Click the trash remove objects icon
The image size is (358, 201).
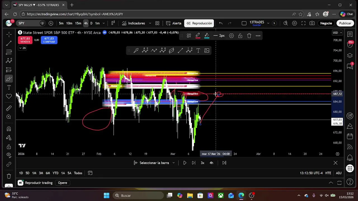click(x=9, y=176)
